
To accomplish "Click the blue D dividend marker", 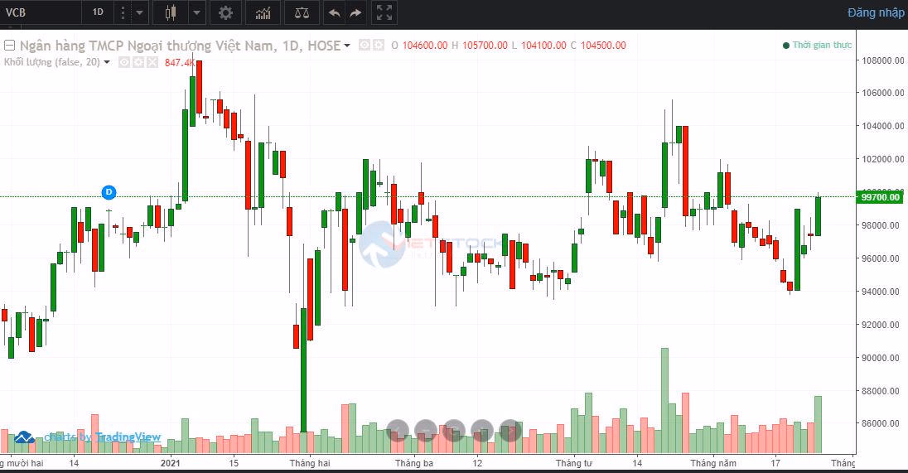I will pos(109,192).
